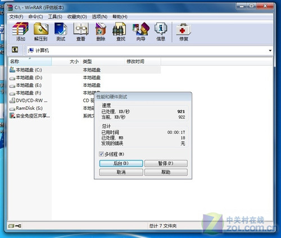Uncheck the 多线程 (M) checkbox
The height and width of the screenshot is (238, 281).
coord(101,154)
